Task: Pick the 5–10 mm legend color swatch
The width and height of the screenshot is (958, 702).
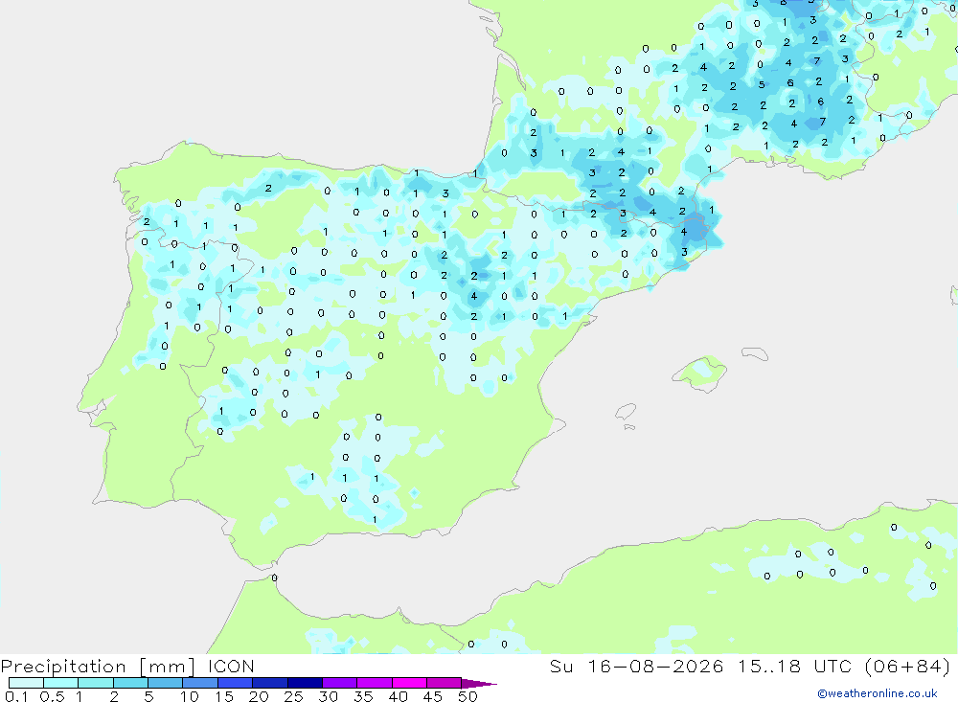Action: click(166, 683)
